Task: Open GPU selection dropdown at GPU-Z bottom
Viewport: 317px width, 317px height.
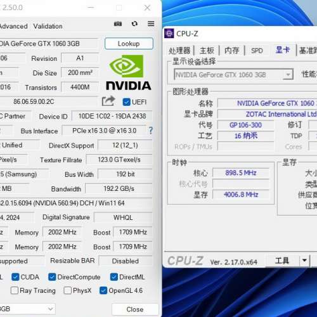Action: coord(28,309)
